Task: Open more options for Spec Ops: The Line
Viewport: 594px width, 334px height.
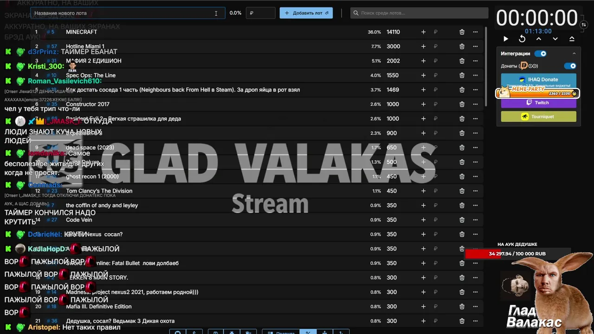Action: click(475, 75)
